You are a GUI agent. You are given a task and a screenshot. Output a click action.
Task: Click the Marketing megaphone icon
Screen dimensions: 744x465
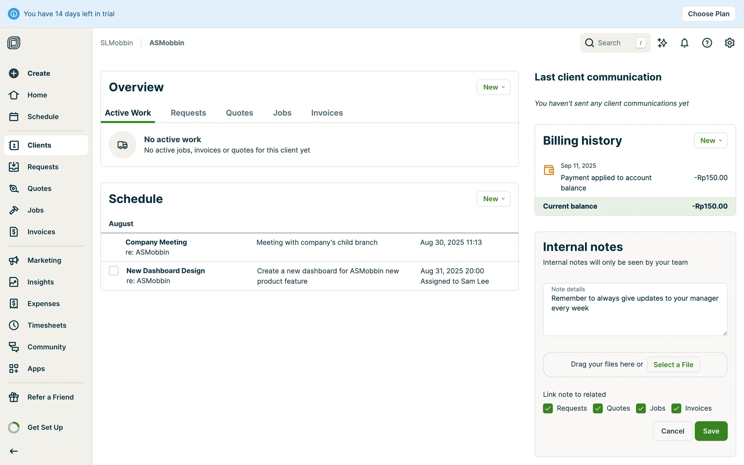point(14,260)
